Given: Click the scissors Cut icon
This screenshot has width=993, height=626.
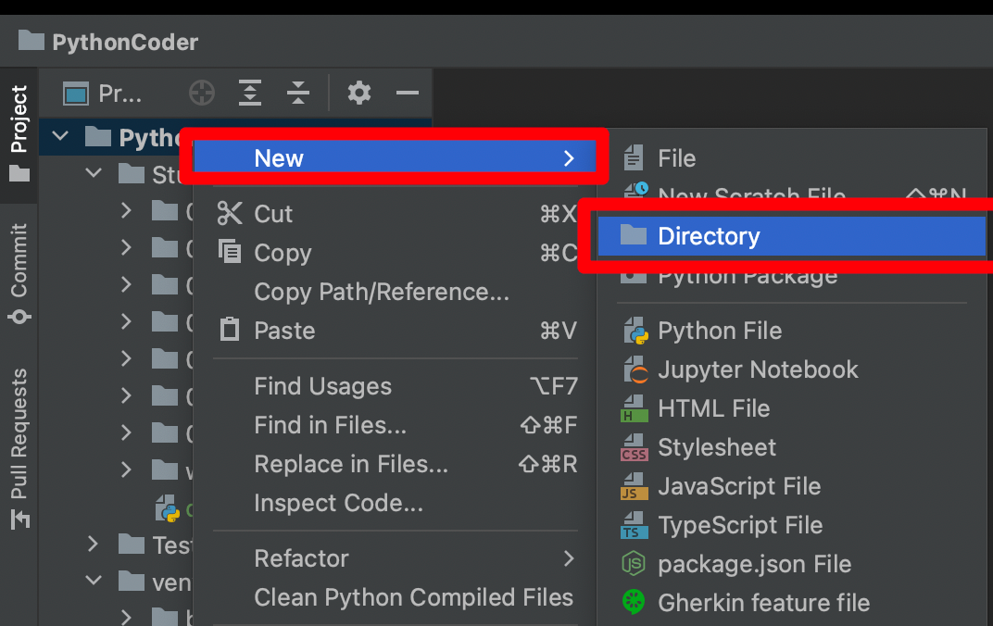Looking at the screenshot, I should coord(229,213).
